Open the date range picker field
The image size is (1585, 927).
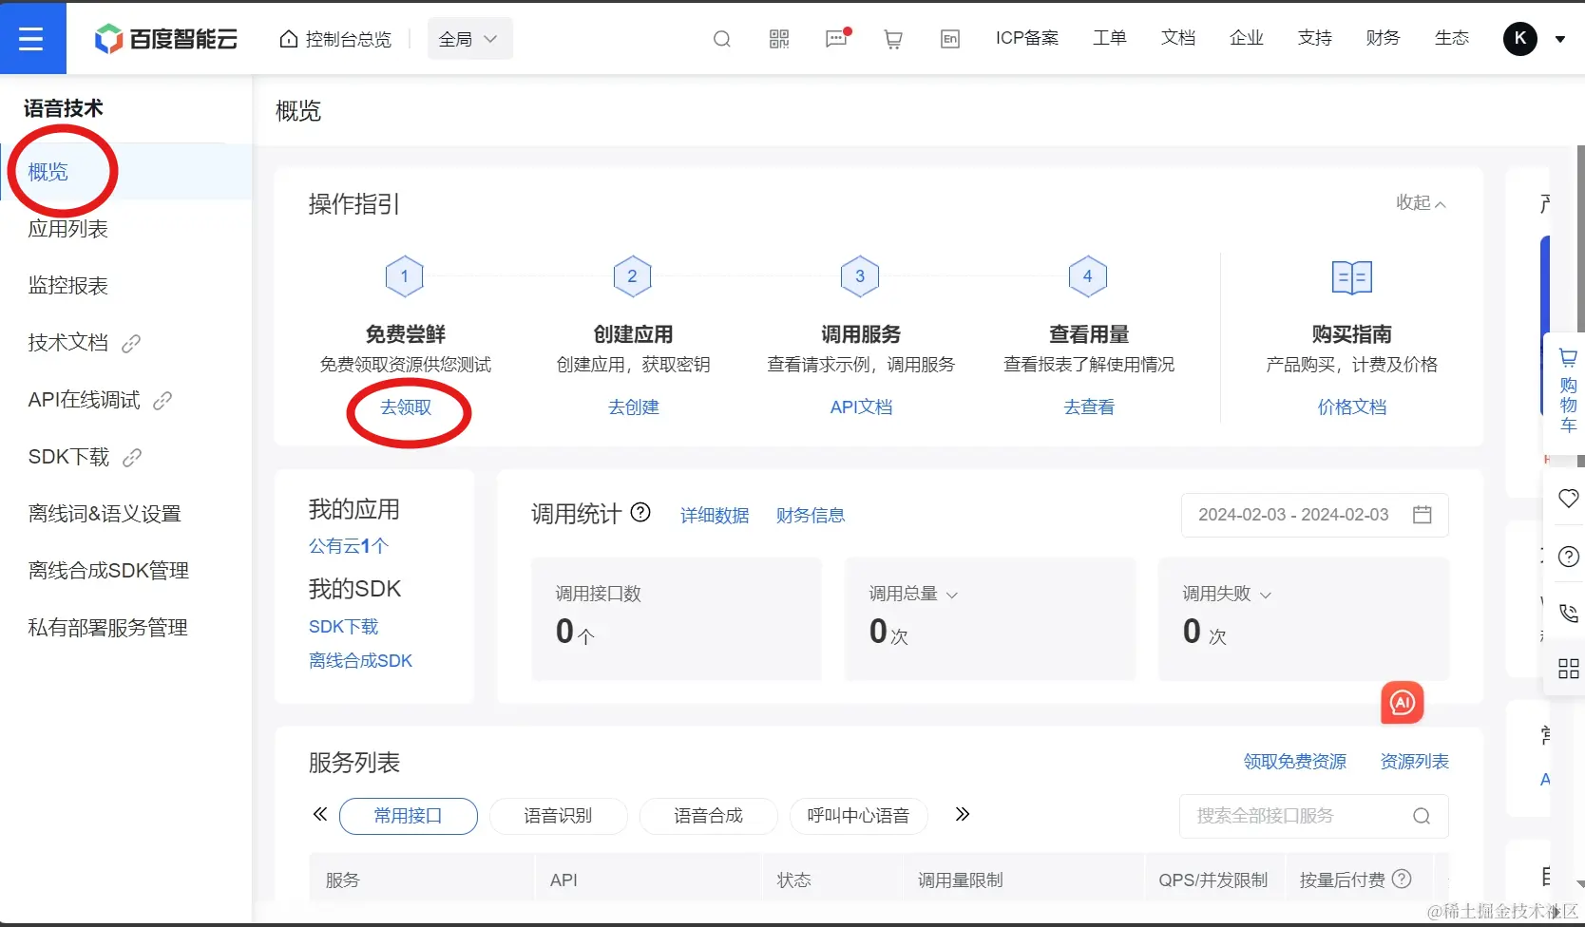tap(1315, 515)
